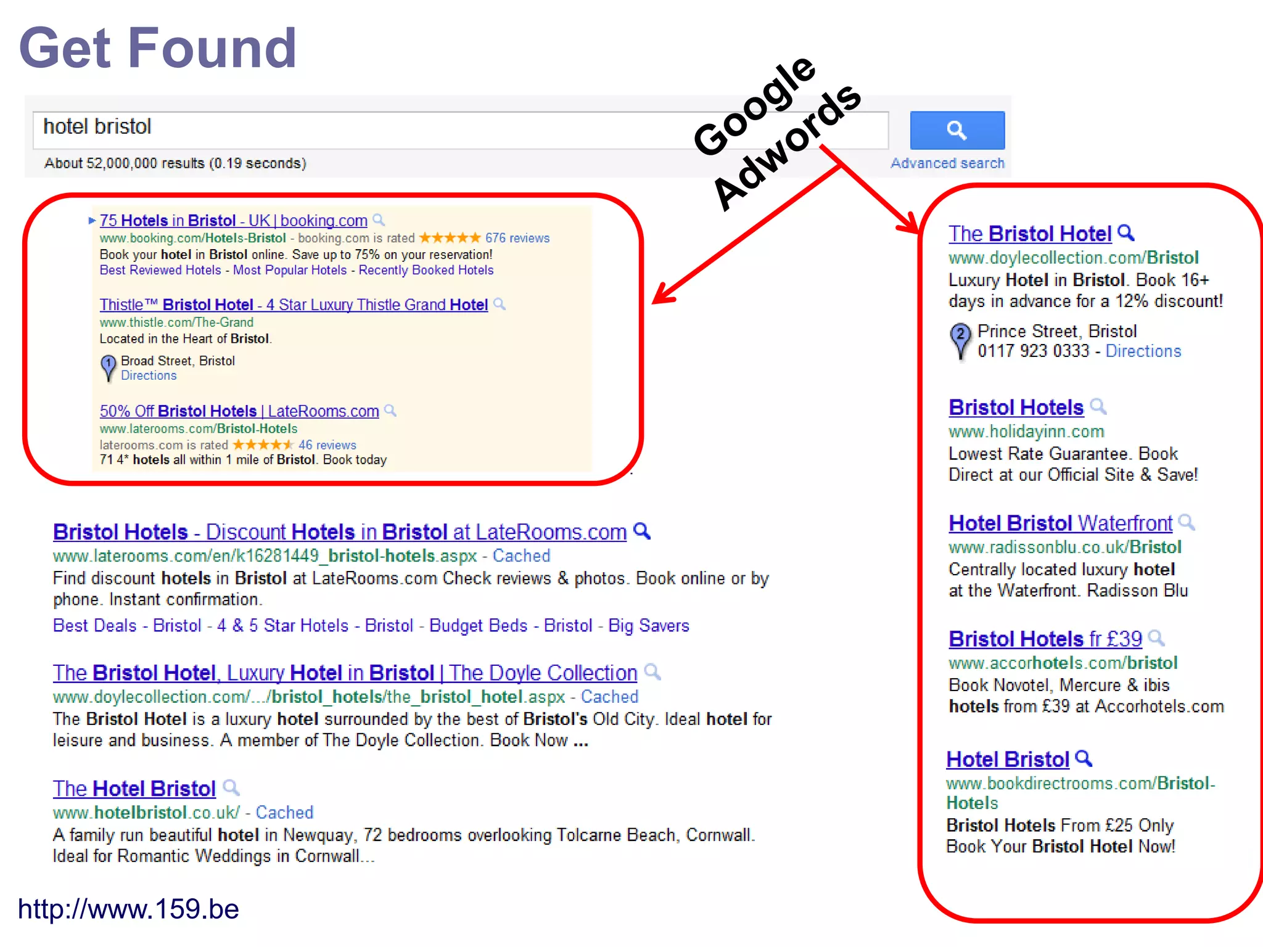Open '75 Hotels in Bristol' booking.com ad
1263x947 pixels.
pos(233,220)
